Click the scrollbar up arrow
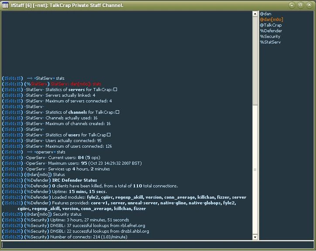Screen dimensions: 316x251 point(255,14)
